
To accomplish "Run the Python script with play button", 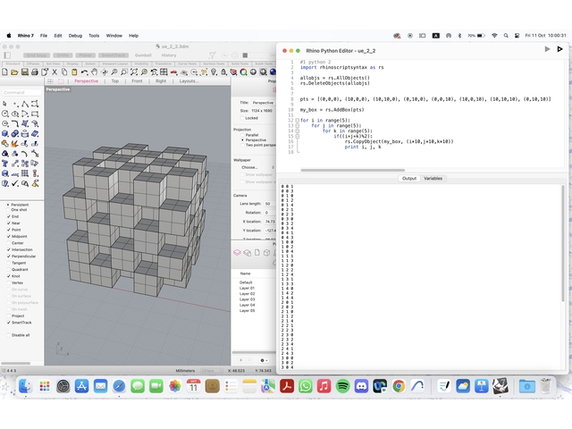I will 548,49.
